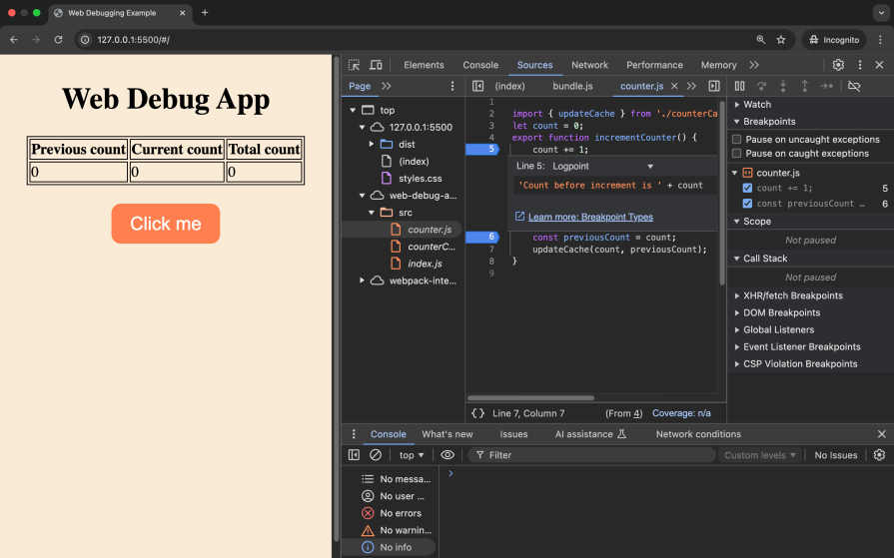Uncheck the 'count += 1' breakpoint
Image resolution: width=894 pixels, height=558 pixels.
pyautogui.click(x=747, y=188)
